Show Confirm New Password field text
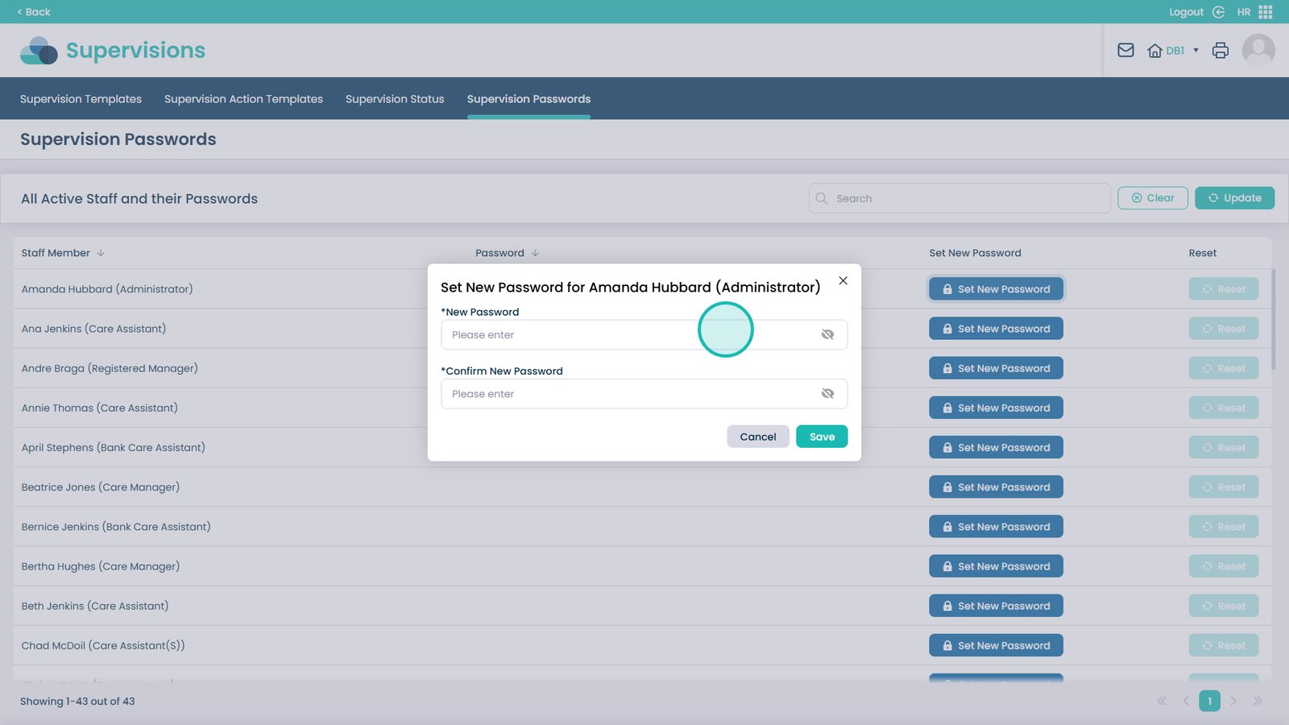Image resolution: width=1289 pixels, height=725 pixels. (x=827, y=394)
